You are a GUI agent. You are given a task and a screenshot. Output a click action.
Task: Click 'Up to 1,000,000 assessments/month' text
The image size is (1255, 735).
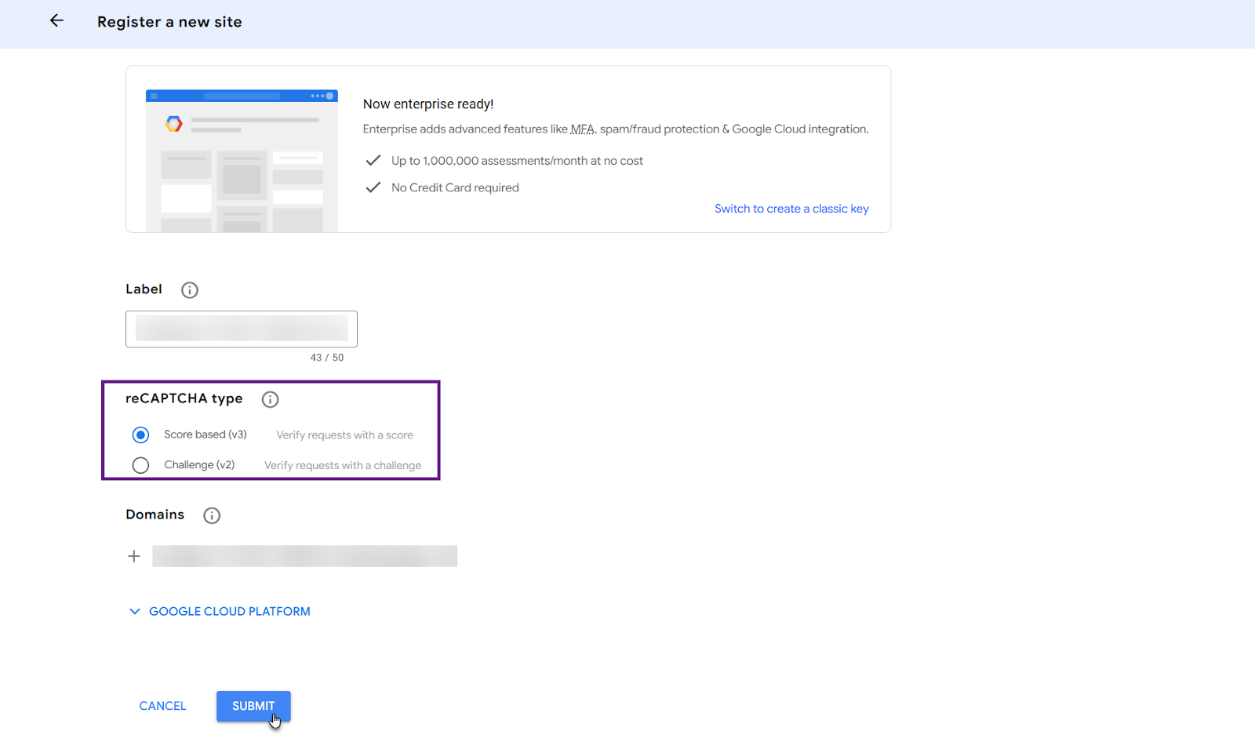click(517, 161)
